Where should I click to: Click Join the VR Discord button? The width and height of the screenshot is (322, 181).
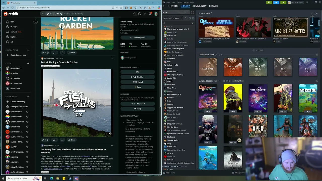coord(138,104)
